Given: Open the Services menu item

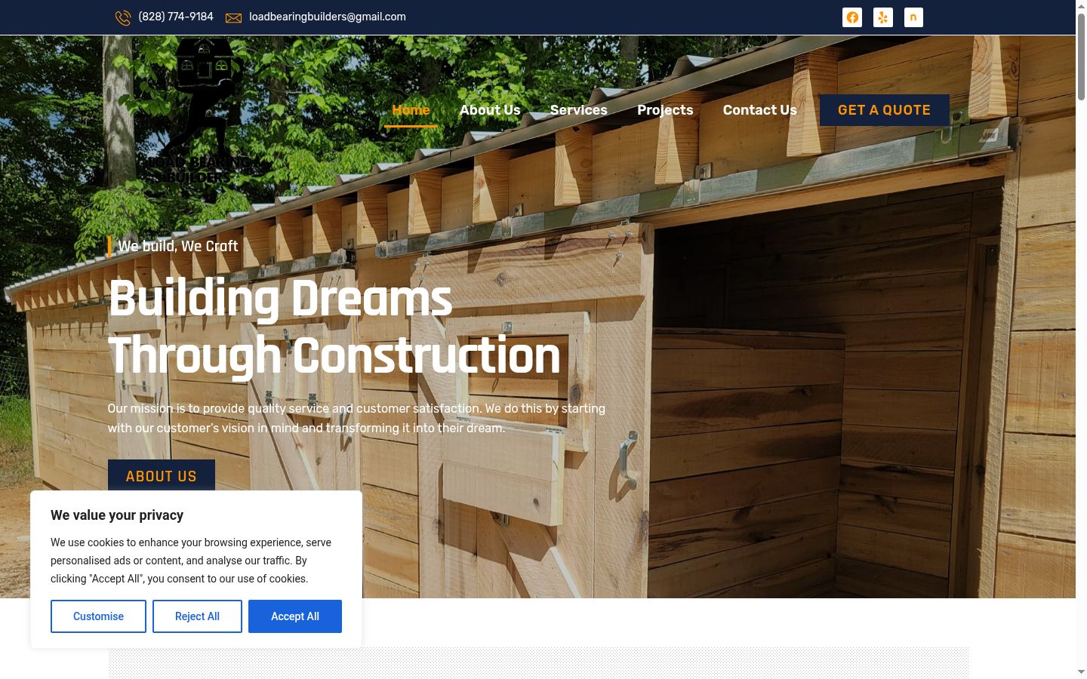Looking at the screenshot, I should click(579, 110).
